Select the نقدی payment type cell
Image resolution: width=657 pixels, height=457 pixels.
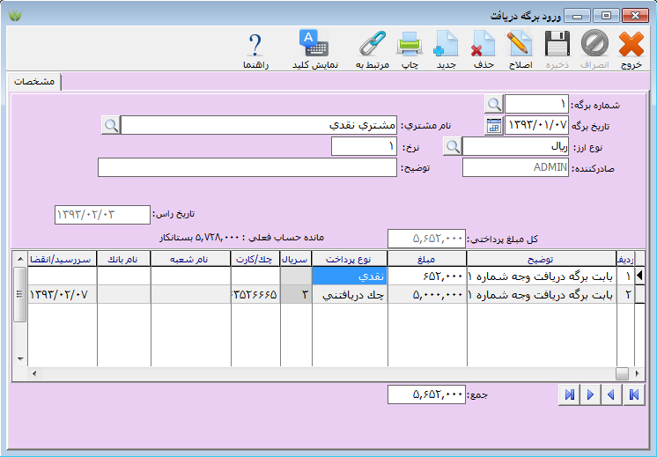(x=350, y=276)
